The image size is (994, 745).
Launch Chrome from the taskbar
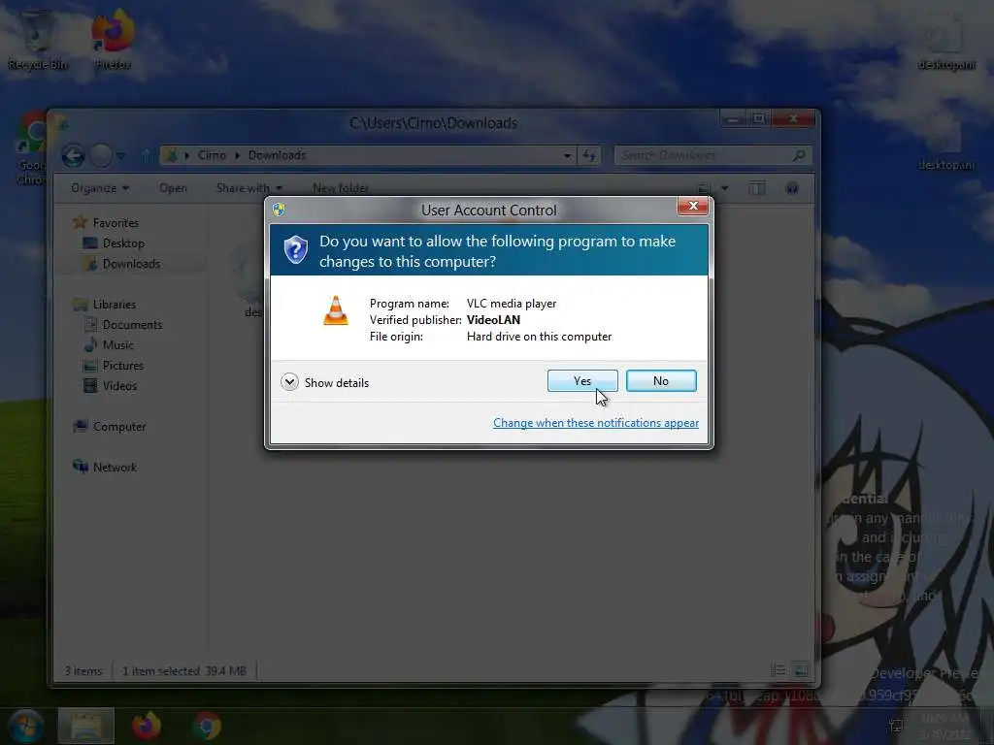coord(207,726)
